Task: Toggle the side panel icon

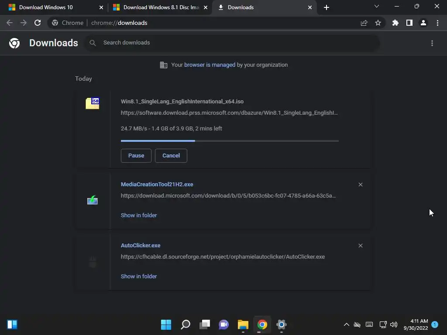Action: click(x=409, y=23)
